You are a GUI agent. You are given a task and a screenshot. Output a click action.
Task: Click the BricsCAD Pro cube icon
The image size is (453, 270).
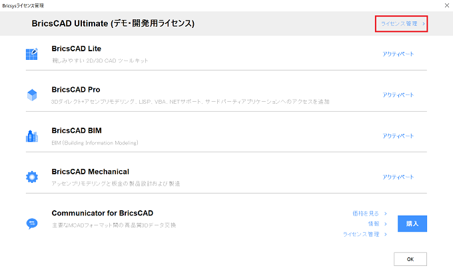[32, 95]
